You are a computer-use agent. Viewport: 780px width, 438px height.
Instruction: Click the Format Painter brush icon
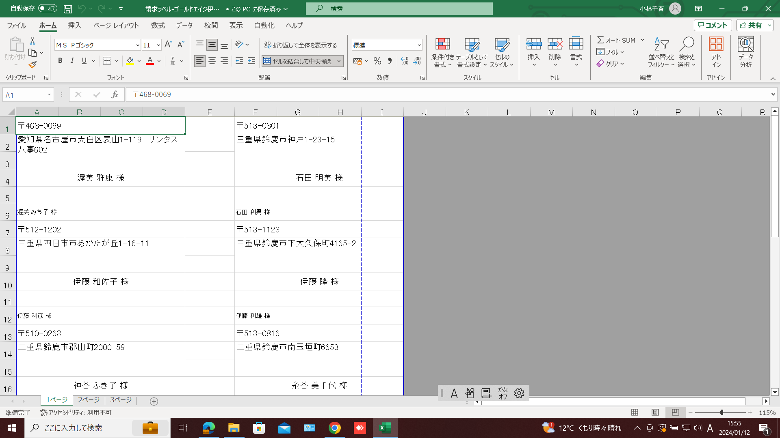tap(32, 64)
